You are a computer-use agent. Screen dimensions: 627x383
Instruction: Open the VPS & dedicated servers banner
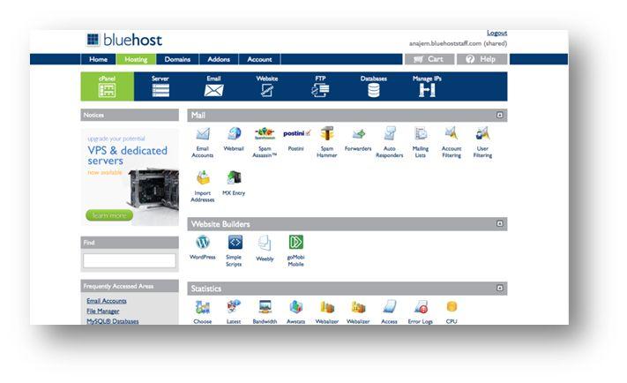(x=130, y=176)
